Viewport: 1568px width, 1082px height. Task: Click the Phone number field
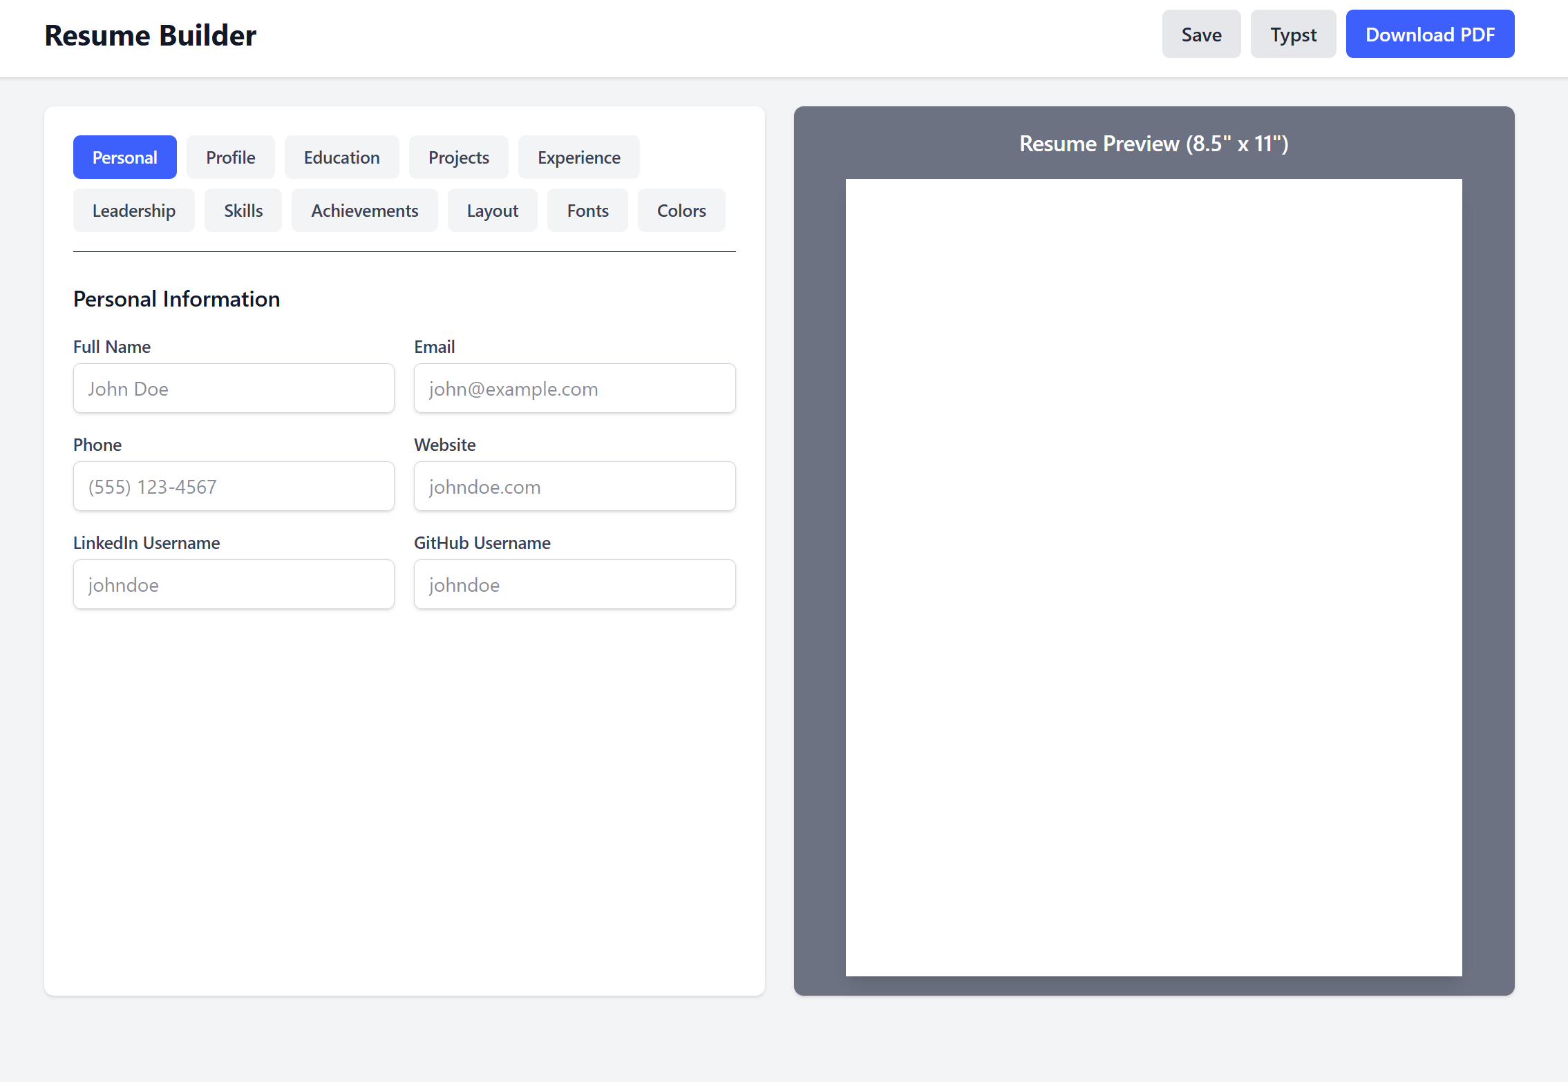pyautogui.click(x=234, y=486)
